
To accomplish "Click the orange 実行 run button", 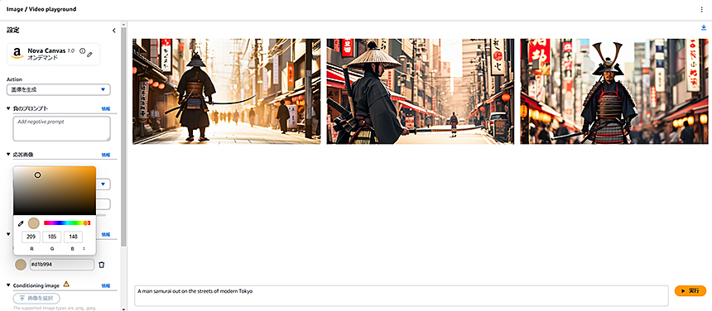I will click(690, 290).
